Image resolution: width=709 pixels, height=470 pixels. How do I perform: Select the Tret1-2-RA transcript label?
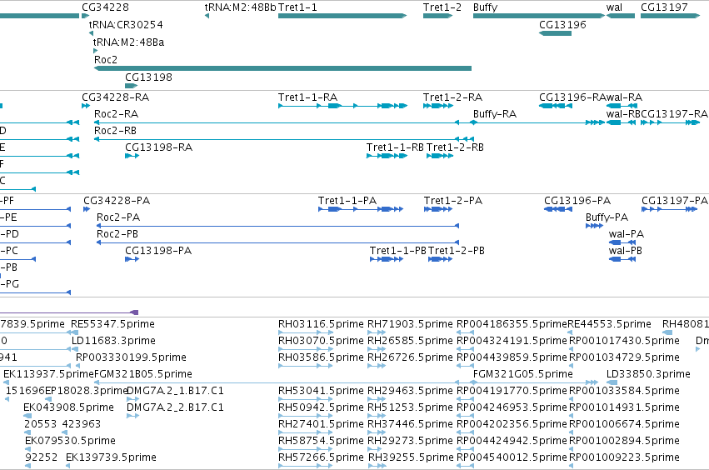(x=452, y=97)
